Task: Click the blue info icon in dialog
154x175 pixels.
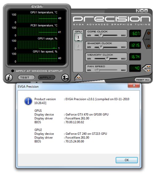Action: click(28, 101)
